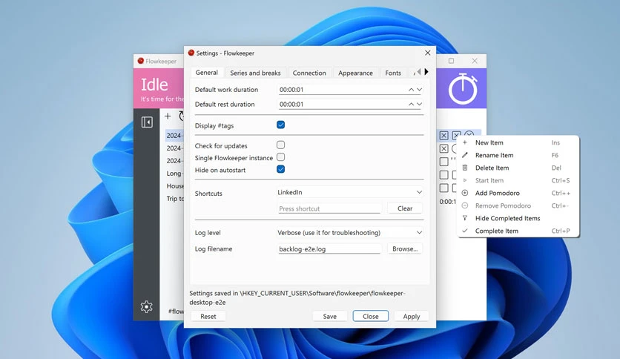Open the Shortcuts LinkedIn dropdown
The height and width of the screenshot is (359, 620).
pos(349,192)
